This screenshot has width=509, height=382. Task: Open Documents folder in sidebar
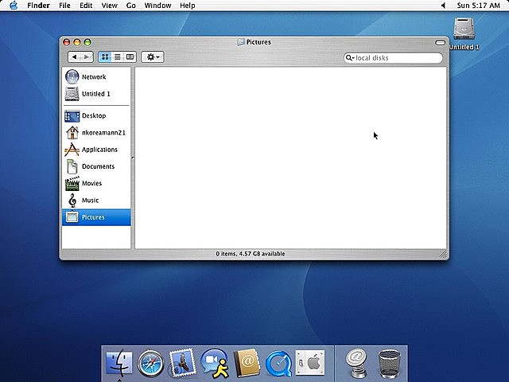pos(96,166)
